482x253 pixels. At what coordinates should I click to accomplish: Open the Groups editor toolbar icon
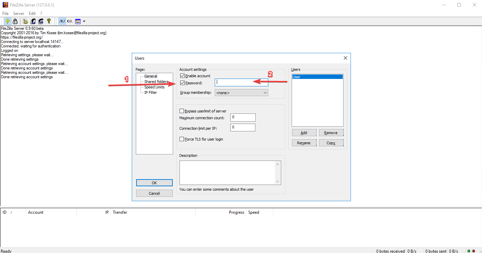point(41,21)
